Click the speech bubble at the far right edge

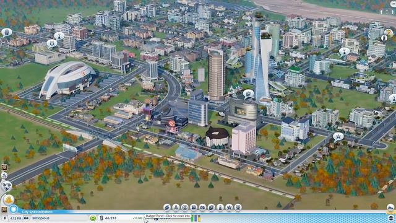tap(394, 98)
